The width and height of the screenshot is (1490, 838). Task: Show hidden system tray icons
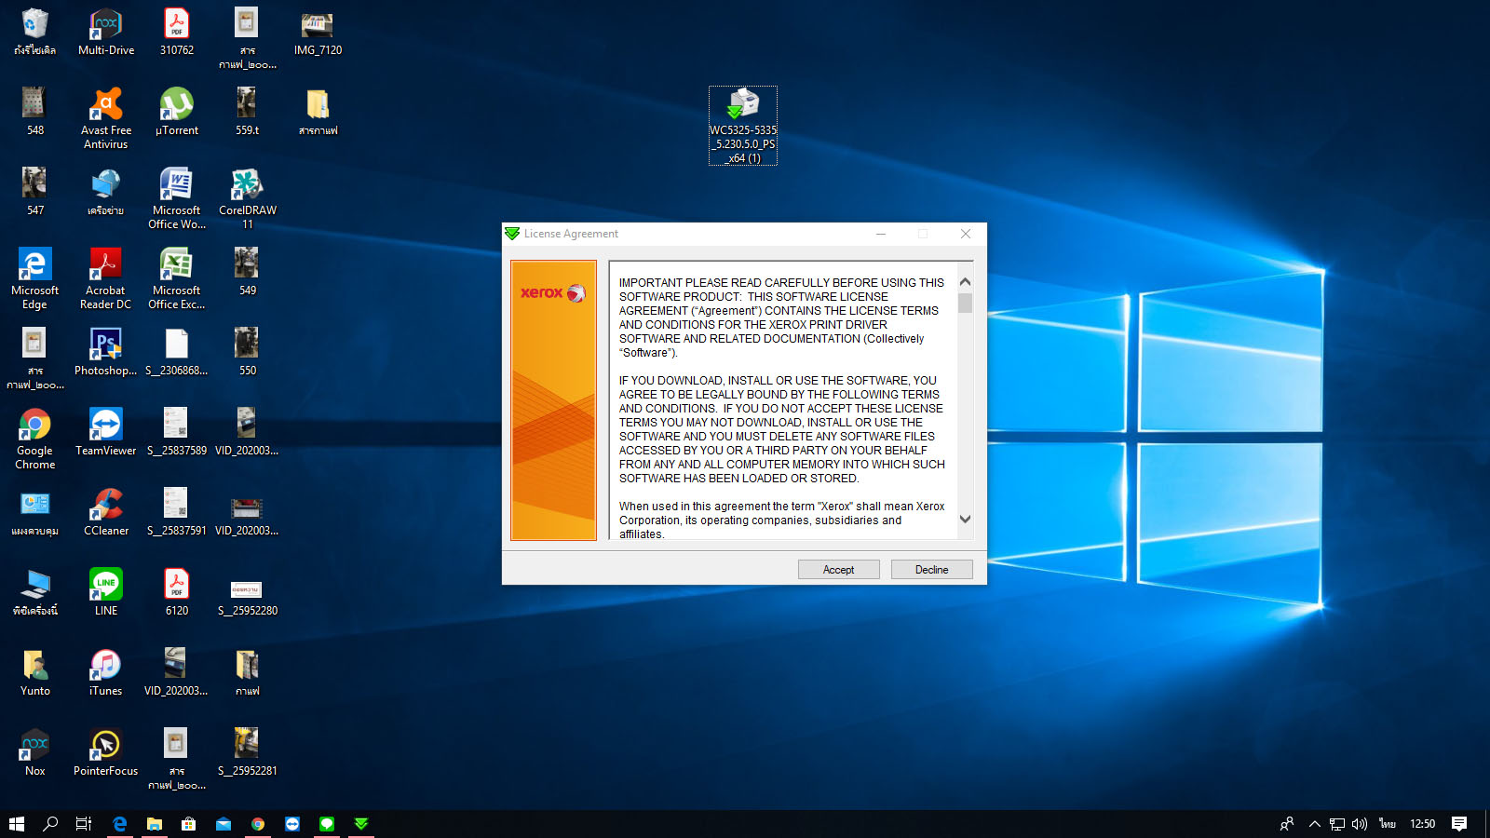[x=1314, y=824]
